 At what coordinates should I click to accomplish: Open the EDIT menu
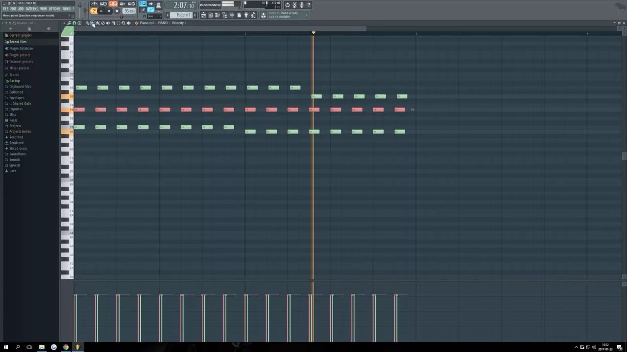pos(13,9)
